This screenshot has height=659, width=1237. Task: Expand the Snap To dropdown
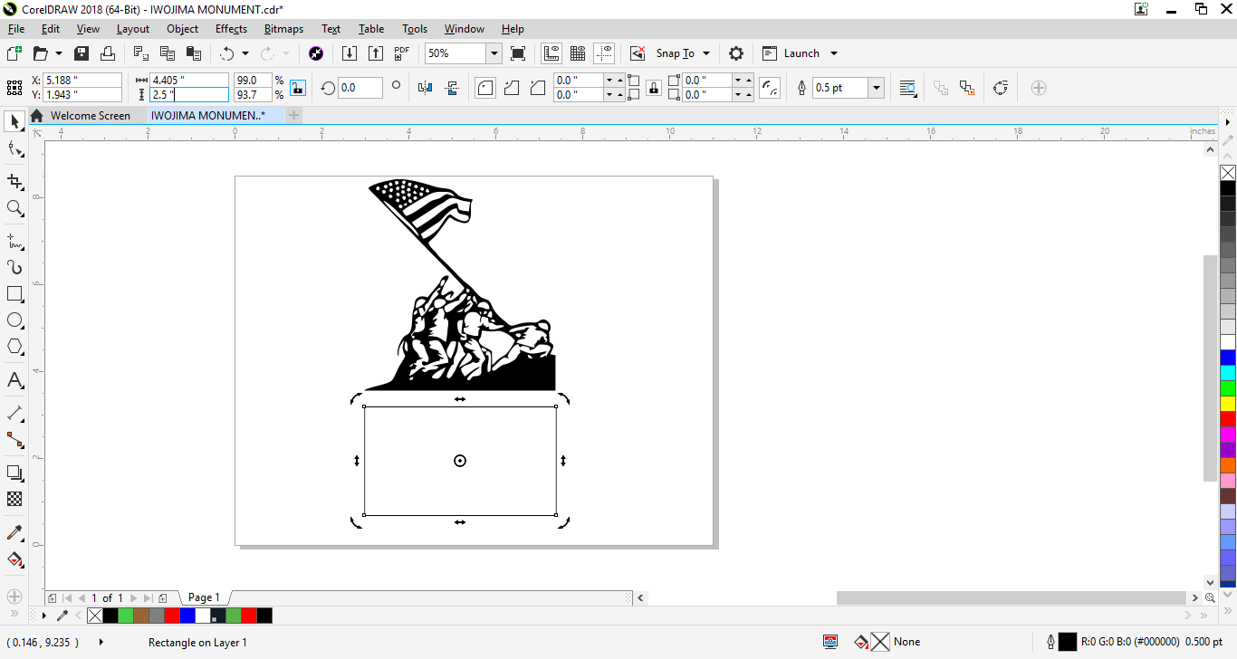point(706,53)
